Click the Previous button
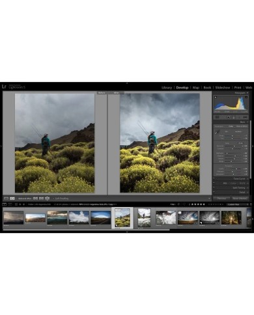Screen dimensions: 254x315 pos(221,199)
